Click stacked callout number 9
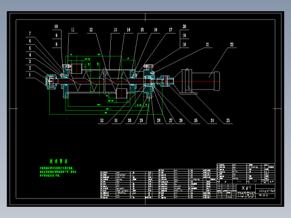291x218 pixels. point(57,35)
